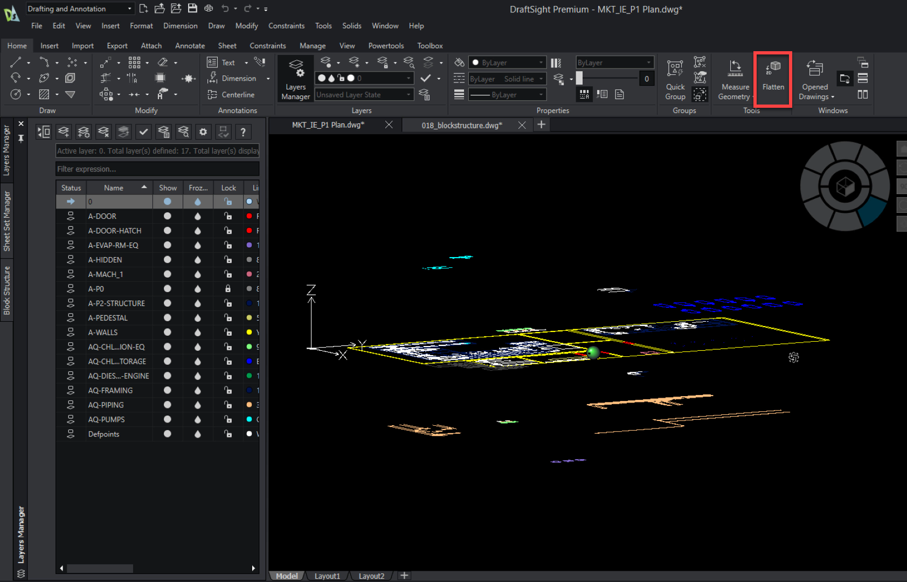
Task: Open the active layer dropdown in Layers panel
Action: tap(364, 78)
